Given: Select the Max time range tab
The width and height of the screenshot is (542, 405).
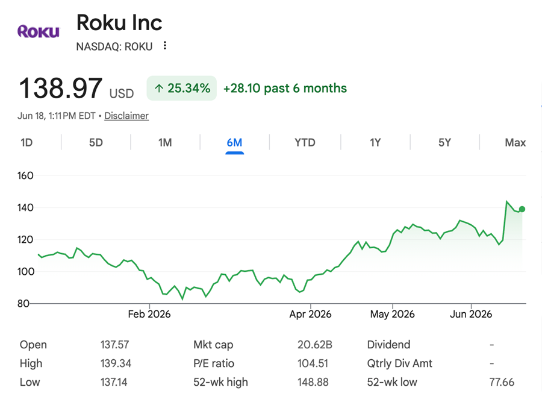Looking at the screenshot, I should tap(515, 142).
